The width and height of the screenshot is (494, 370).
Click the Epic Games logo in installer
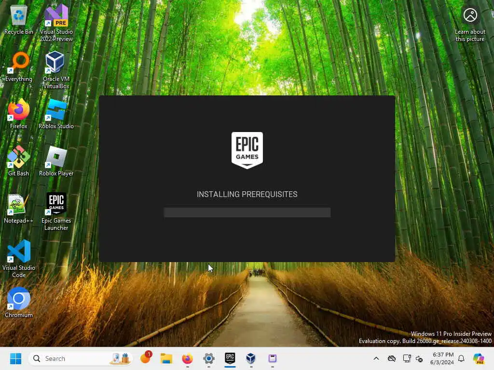click(247, 150)
